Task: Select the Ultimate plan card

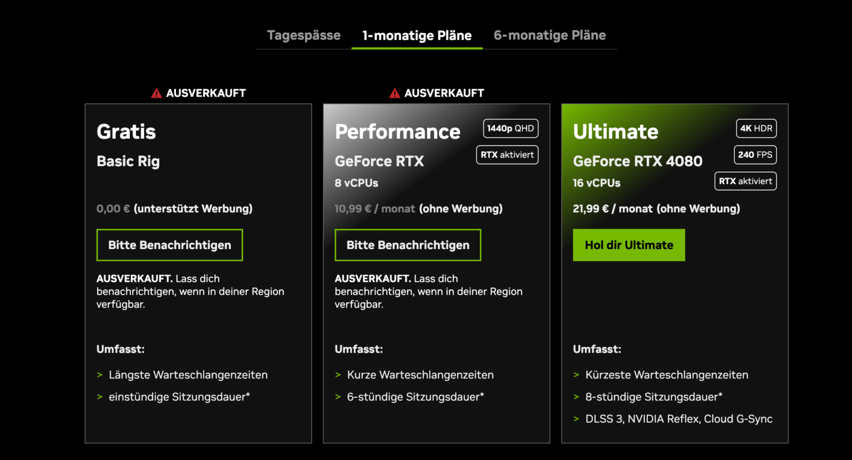Action: 674,322
